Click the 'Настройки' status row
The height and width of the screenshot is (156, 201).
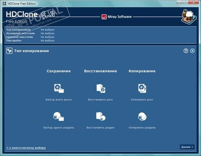click(x=30, y=41)
